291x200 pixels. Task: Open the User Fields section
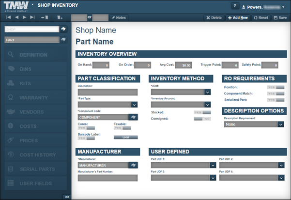click(36, 184)
